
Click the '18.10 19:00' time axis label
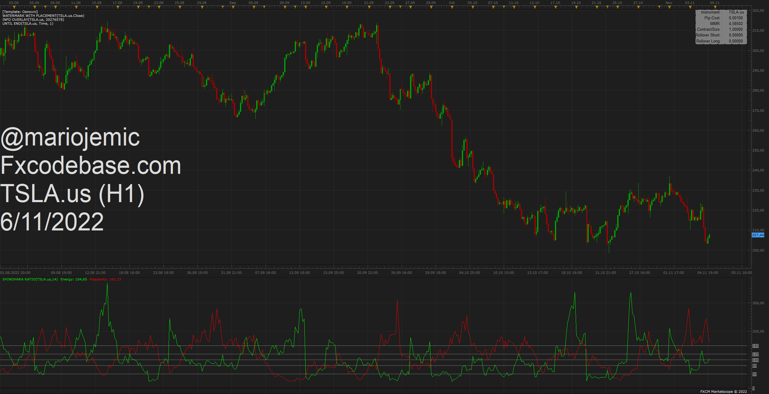(571, 273)
